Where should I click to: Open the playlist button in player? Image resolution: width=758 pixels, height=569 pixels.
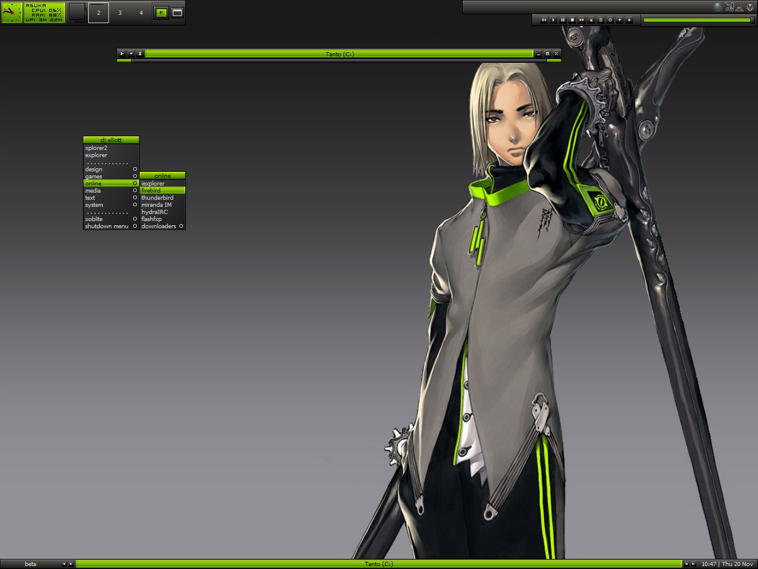[600, 20]
